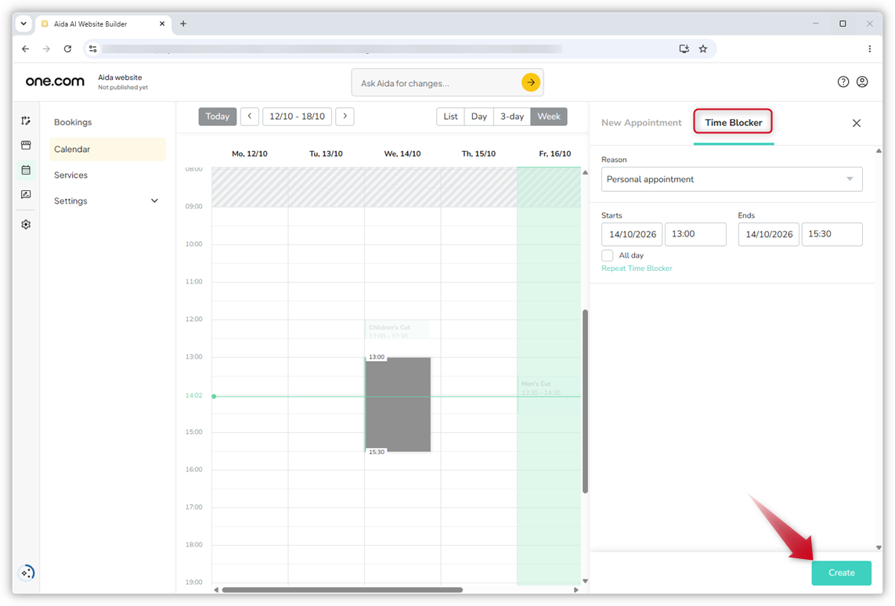Open the image gallery icon in left rail
Image resolution: width=895 pixels, height=606 pixels.
pos(26,195)
